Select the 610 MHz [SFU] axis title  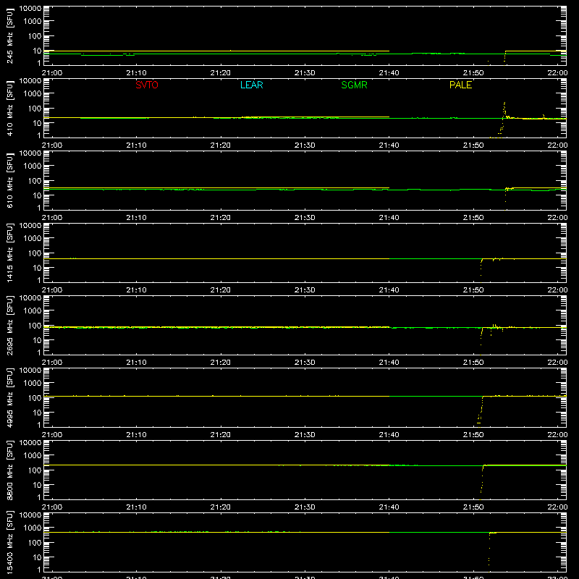click(9, 180)
